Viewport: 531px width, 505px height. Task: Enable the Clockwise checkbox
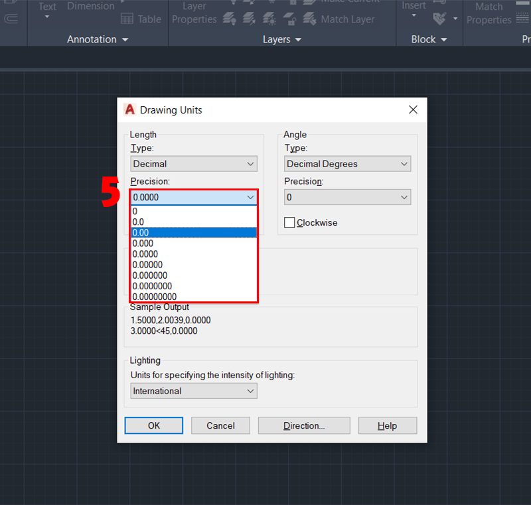click(289, 223)
